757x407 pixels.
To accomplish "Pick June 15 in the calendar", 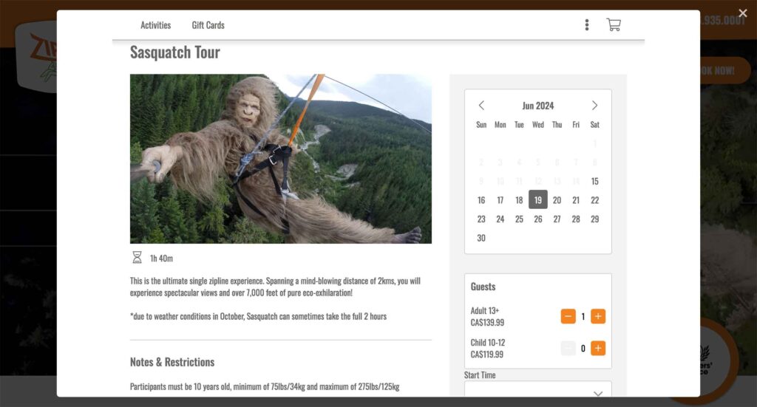I will pyautogui.click(x=594, y=181).
